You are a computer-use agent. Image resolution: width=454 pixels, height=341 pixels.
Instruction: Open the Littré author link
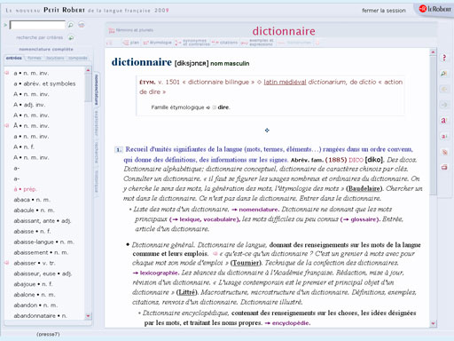click(186, 292)
